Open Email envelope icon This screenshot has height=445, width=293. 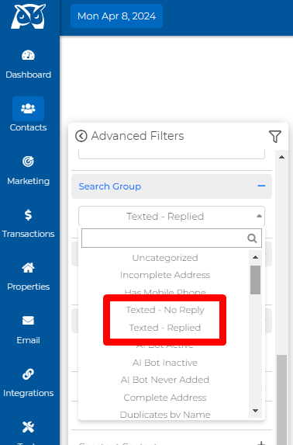28,321
